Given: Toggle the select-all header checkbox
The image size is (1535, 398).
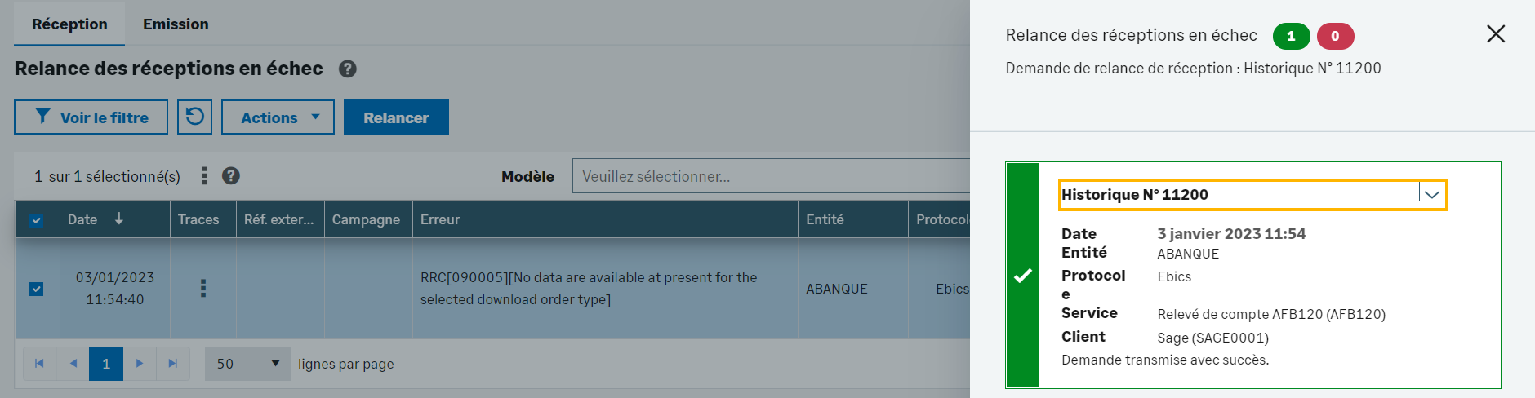Looking at the screenshot, I should coord(37,219).
